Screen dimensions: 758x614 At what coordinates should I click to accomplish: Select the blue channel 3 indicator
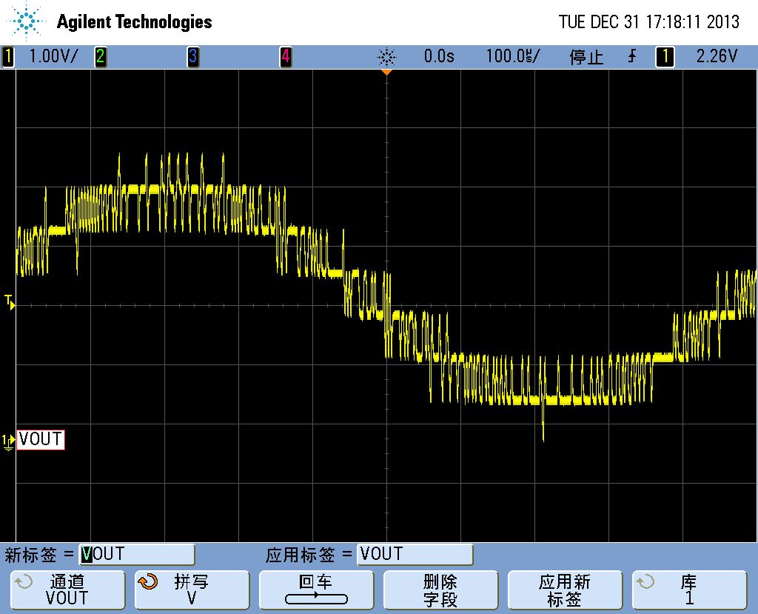(x=193, y=56)
